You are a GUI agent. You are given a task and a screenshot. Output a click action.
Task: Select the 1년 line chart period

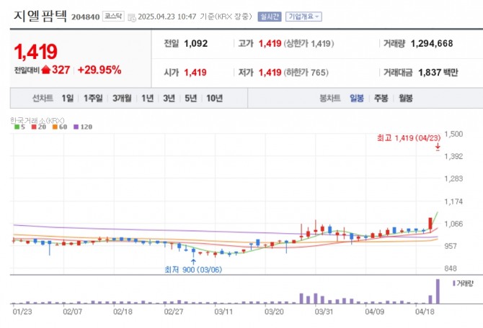coord(148,99)
